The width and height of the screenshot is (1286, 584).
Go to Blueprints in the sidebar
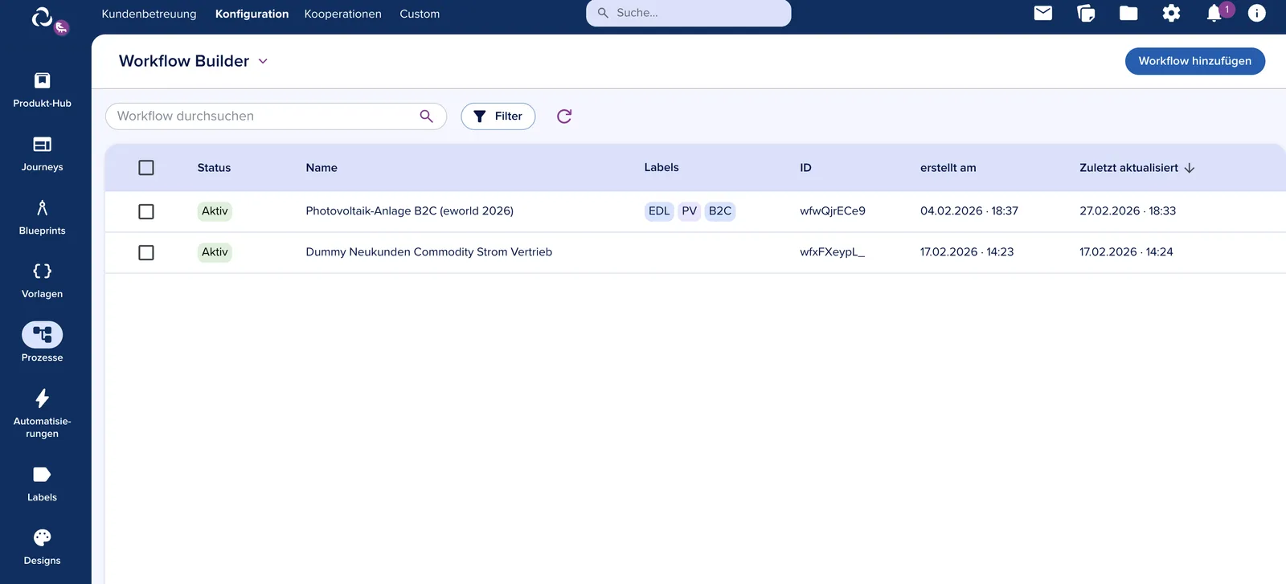pos(42,208)
